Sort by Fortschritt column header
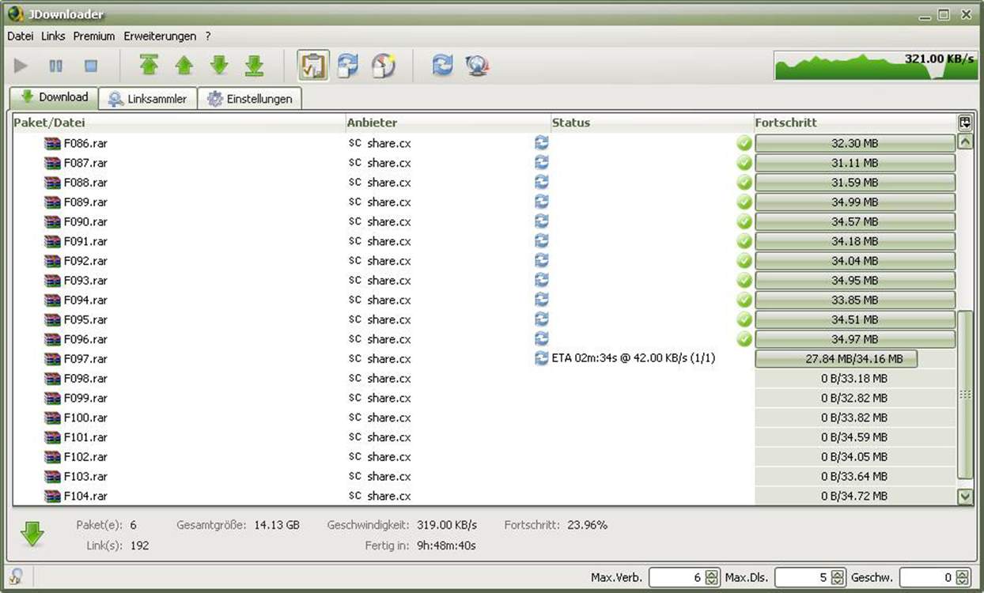The width and height of the screenshot is (984, 593). coord(855,123)
